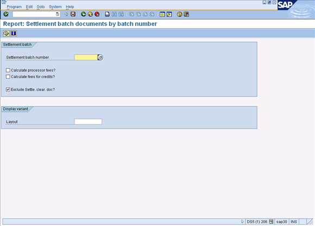Viewport: 315px width, 226px height.
Task: Expand the command field history dropdown
Action: (x=58, y=14)
